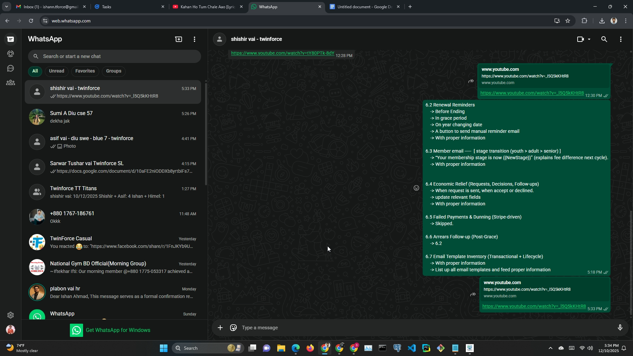Viewport: 633px width, 356px height.
Task: Open the Channels icon in sidebar
Action: [11, 68]
